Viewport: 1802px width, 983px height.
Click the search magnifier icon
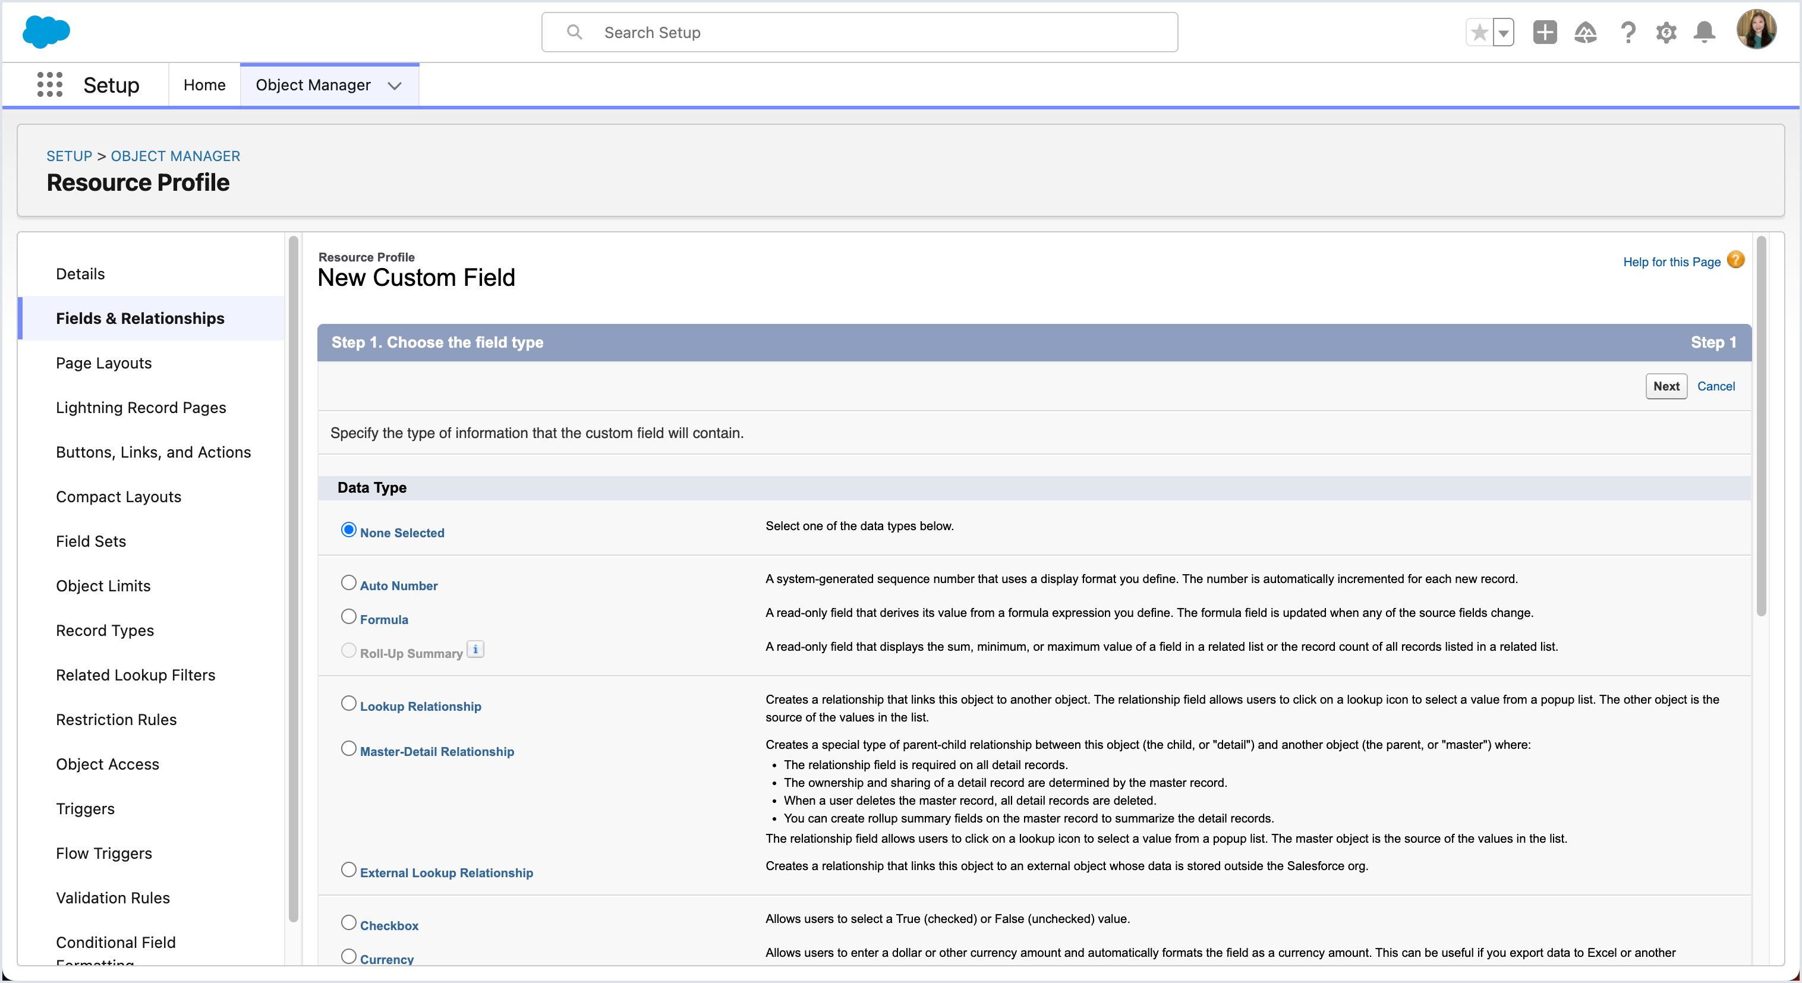(574, 32)
